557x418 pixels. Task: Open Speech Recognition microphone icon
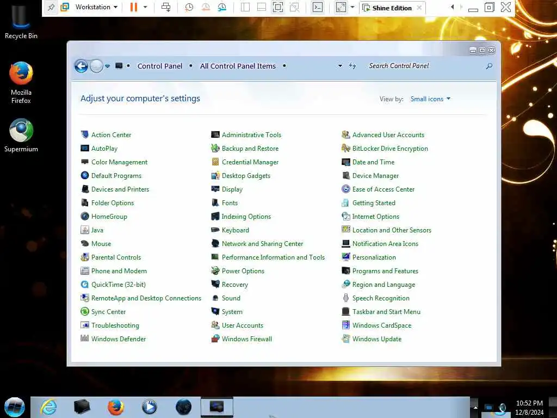click(x=345, y=298)
